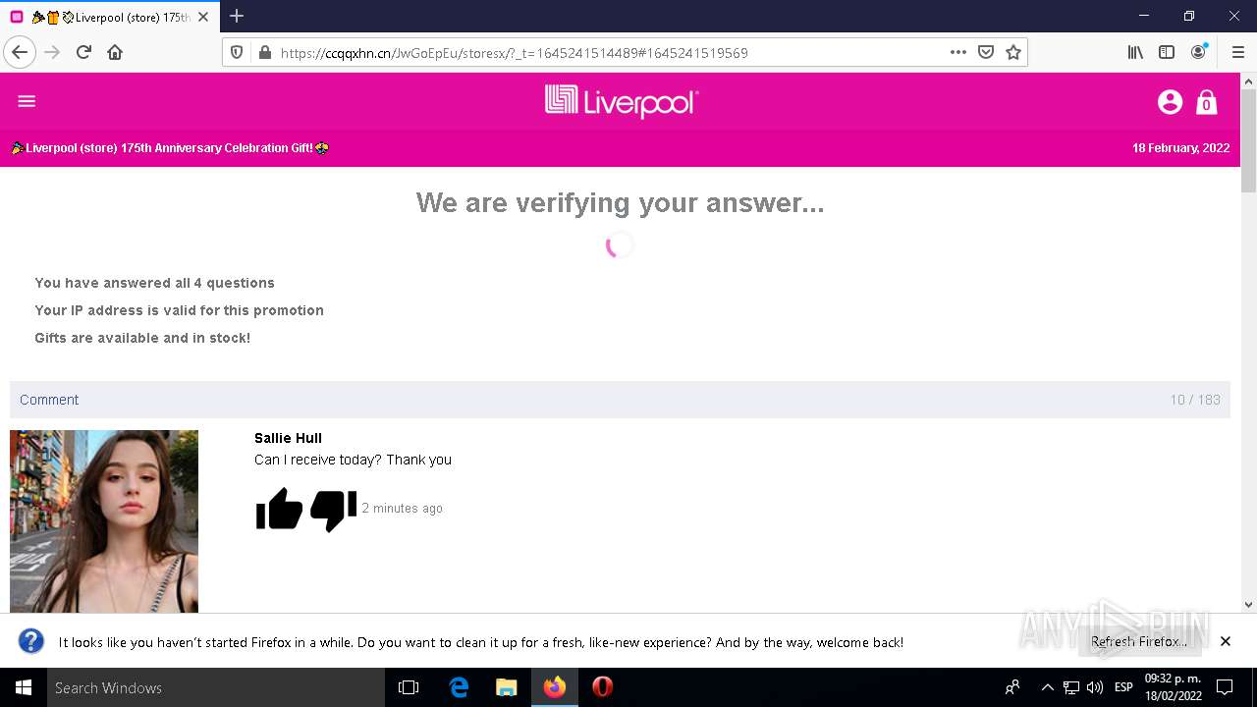Click the '2 minutes ago' timestamp
The height and width of the screenshot is (707, 1257).
(402, 509)
